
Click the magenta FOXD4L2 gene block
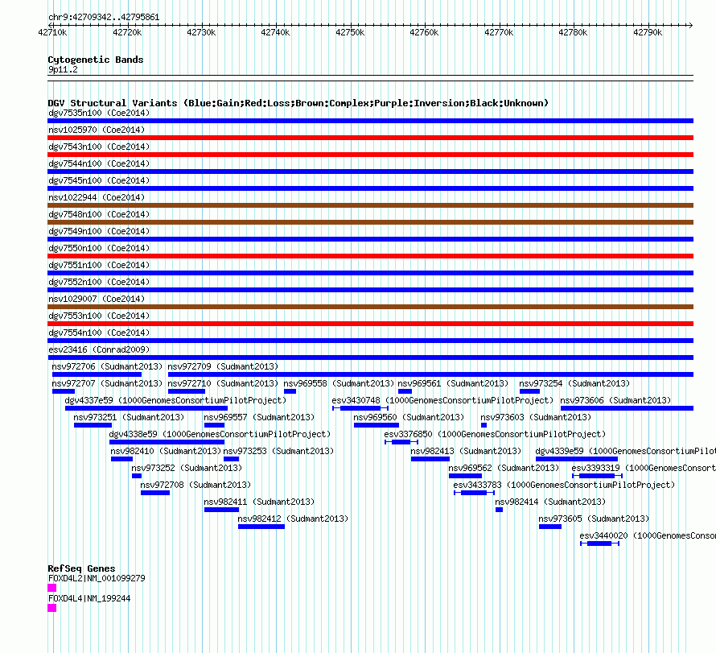pyautogui.click(x=52, y=588)
